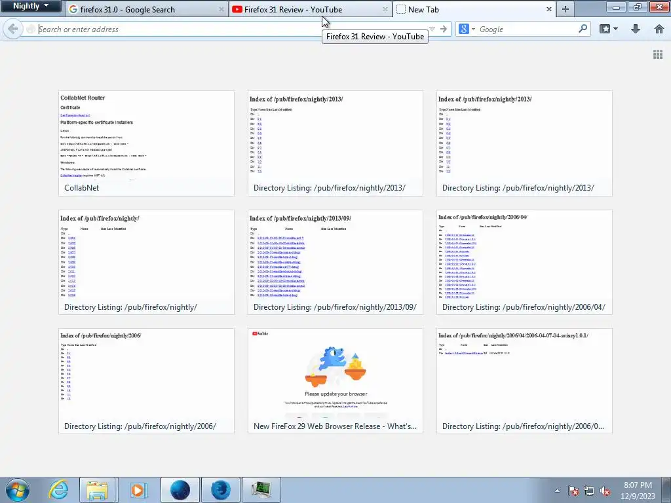Open Action Center flag icon
The width and height of the screenshot is (671, 503).
(573, 491)
